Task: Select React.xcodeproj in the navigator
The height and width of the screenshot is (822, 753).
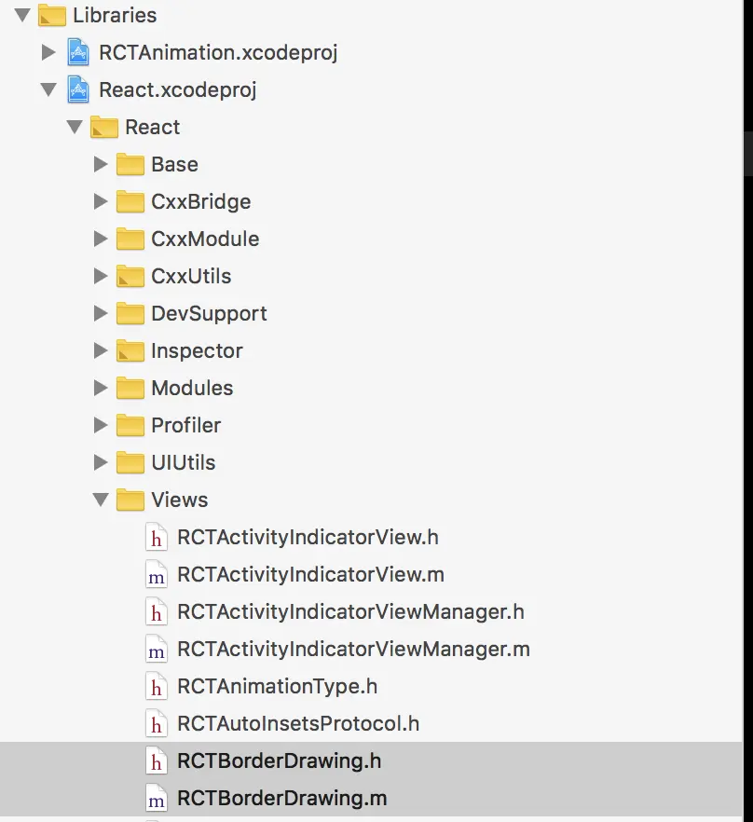Action: [178, 90]
